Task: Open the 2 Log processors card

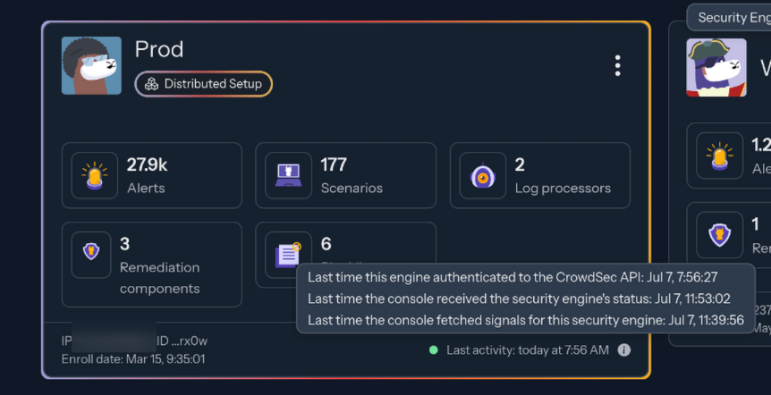Action: 539,175
